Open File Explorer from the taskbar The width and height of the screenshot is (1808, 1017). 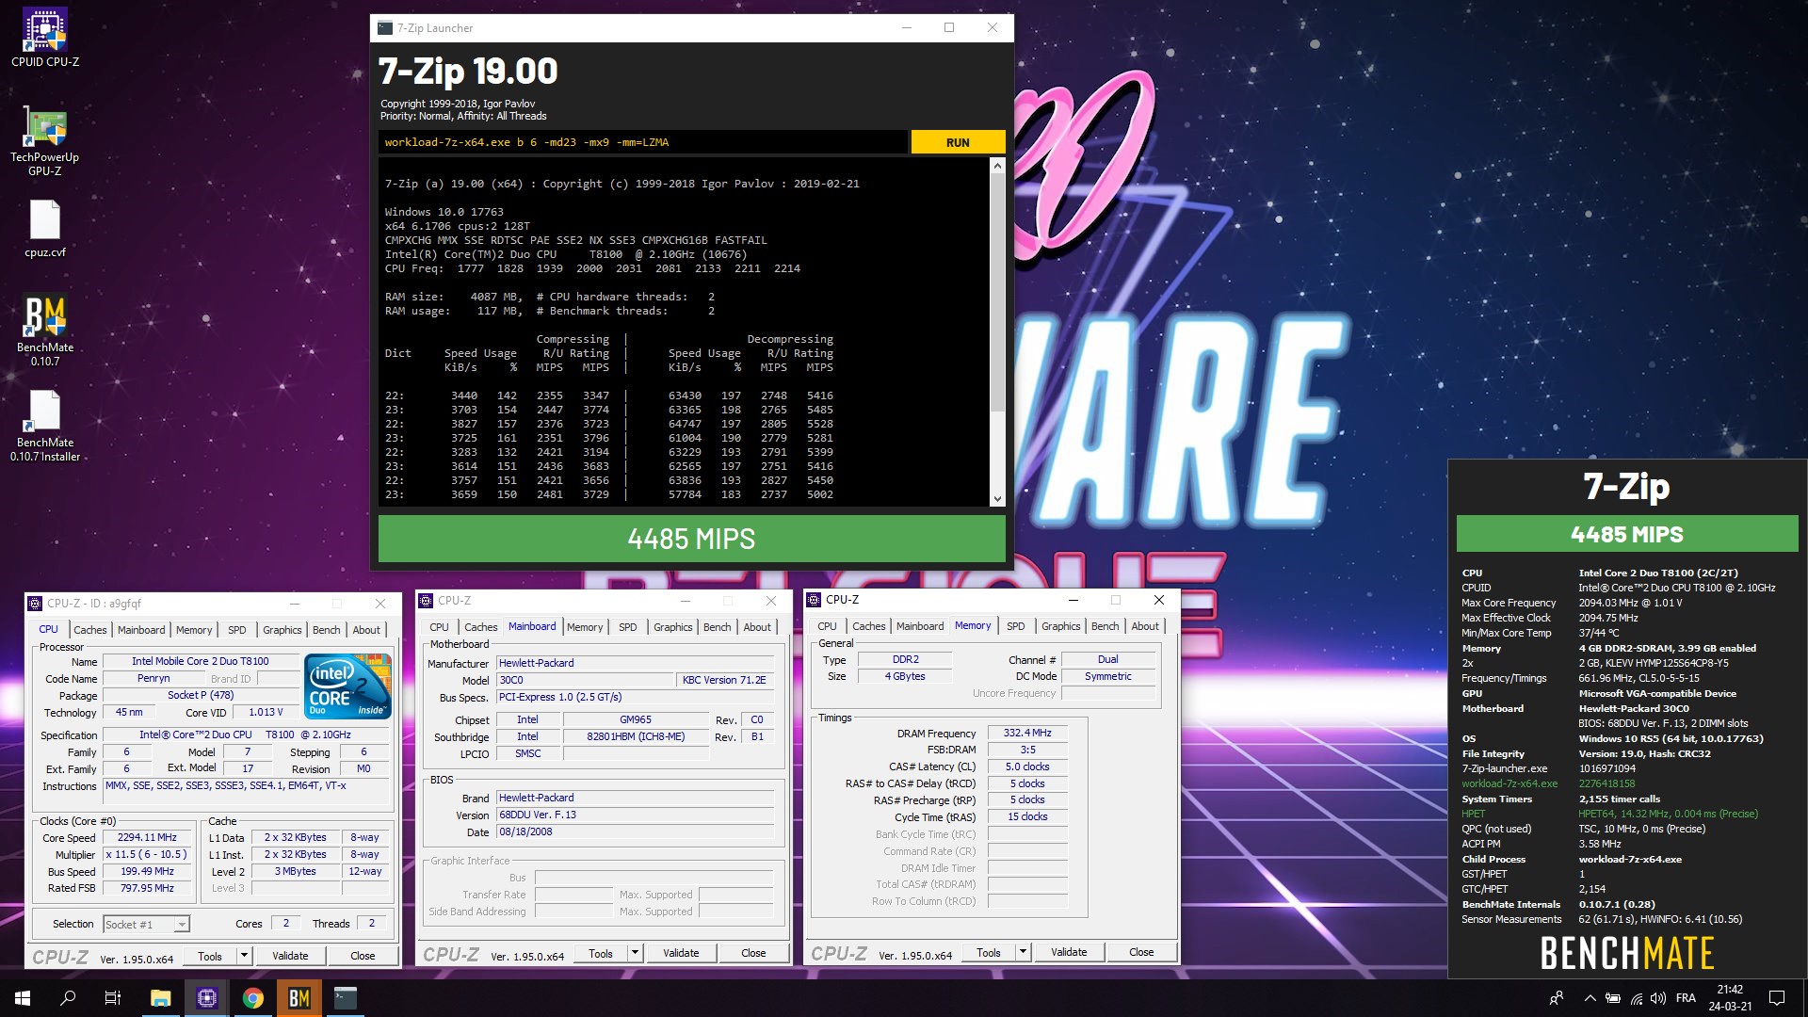coord(160,998)
